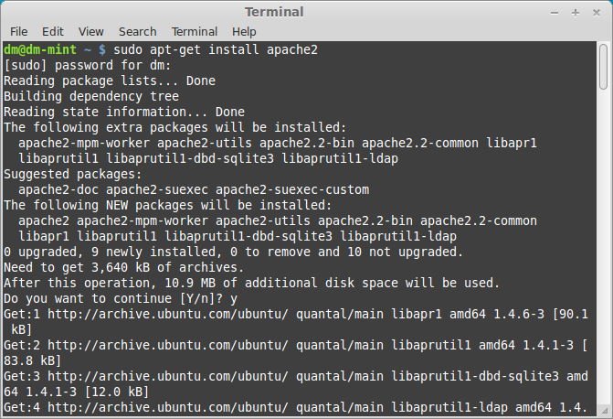This screenshot has width=613, height=419.
Task: Open the Help menu
Action: pyautogui.click(x=244, y=31)
